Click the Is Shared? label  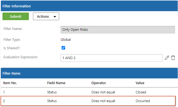[x=12, y=48]
